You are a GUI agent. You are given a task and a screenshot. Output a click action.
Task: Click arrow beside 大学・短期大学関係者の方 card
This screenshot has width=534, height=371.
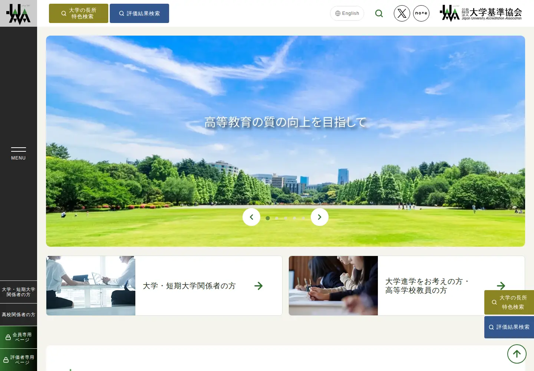258,286
